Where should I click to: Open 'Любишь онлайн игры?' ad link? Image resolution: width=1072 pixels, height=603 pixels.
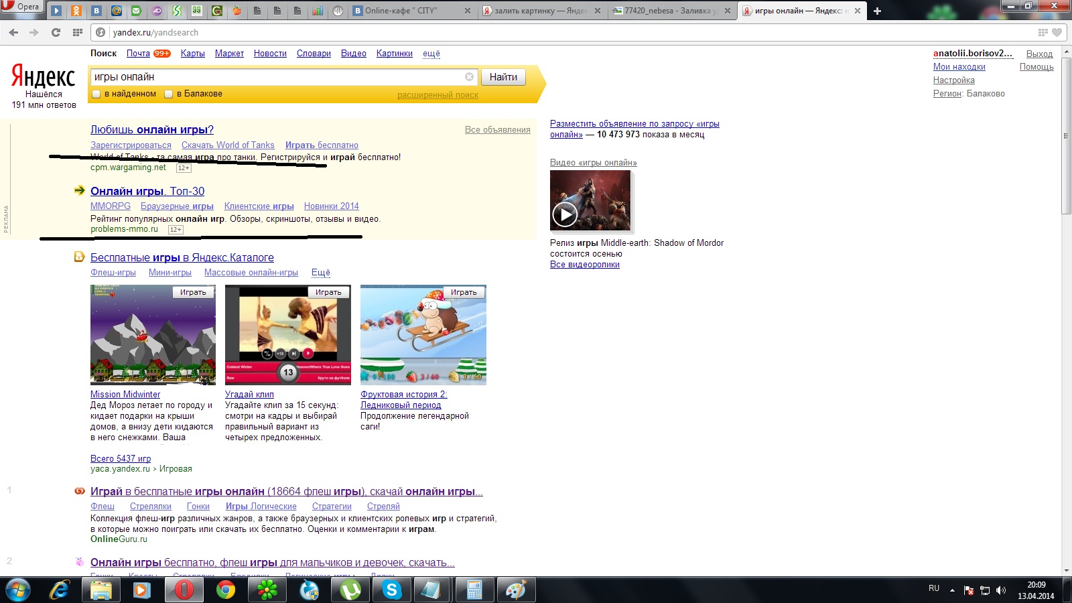152,130
